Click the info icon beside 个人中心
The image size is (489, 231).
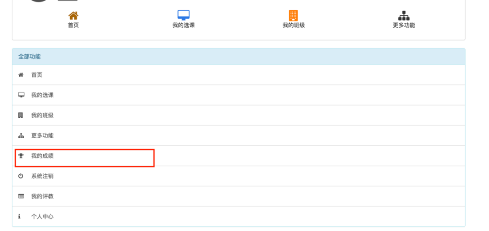(19, 216)
